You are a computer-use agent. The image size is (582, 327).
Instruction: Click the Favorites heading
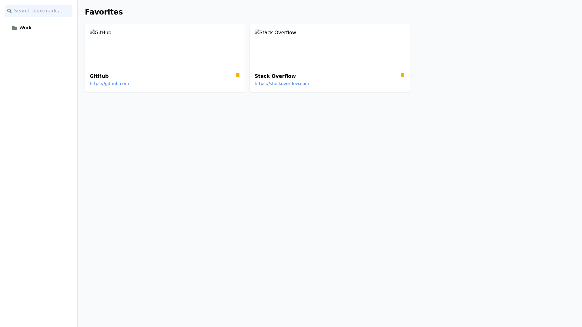tap(104, 12)
